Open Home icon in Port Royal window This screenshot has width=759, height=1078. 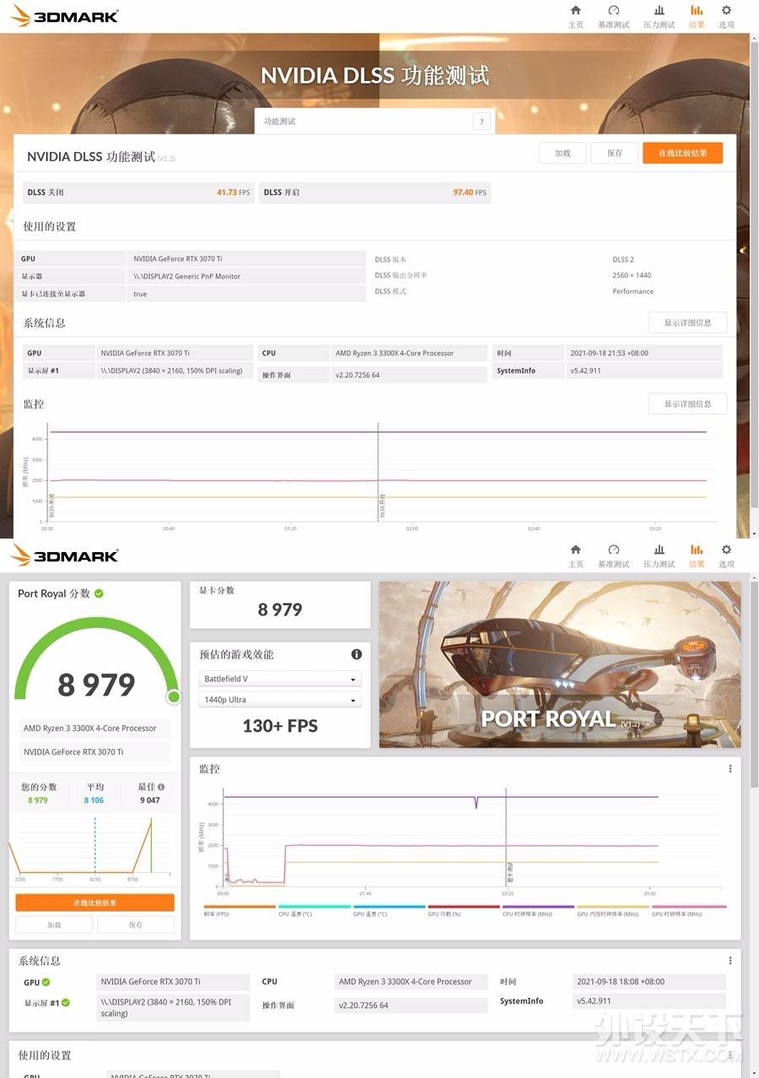tap(576, 550)
